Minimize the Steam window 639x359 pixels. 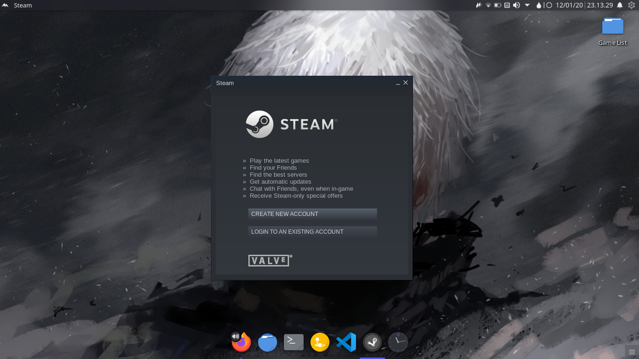[398, 83]
